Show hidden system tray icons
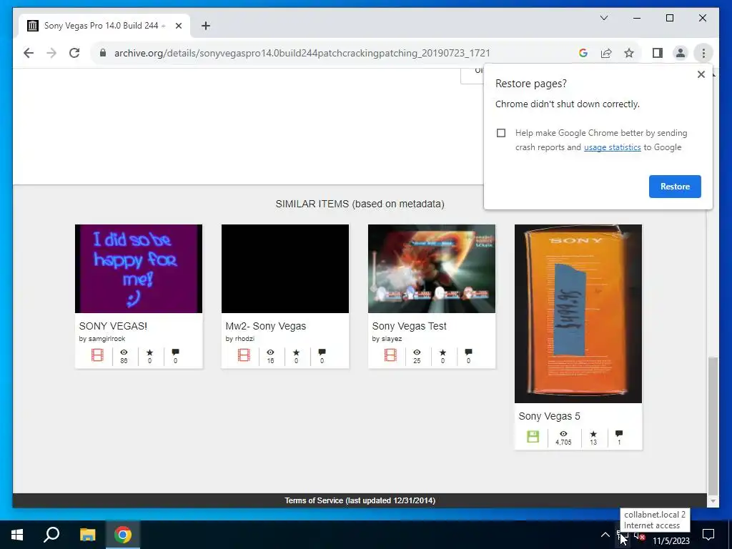 [x=605, y=535]
